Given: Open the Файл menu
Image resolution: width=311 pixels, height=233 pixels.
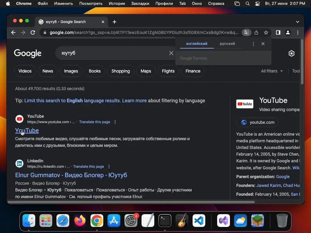Looking at the screenshot, I should tap(43, 4).
